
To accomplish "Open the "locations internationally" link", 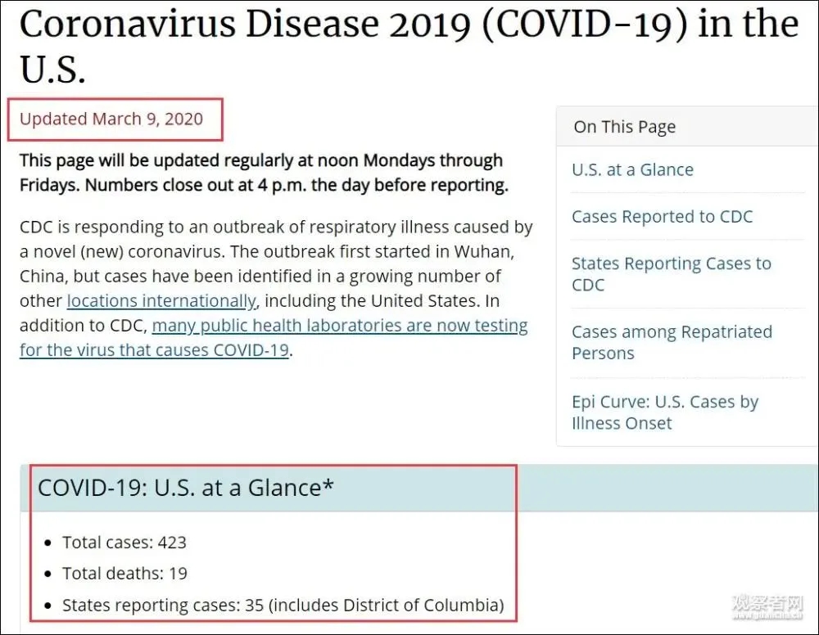I will pos(161,300).
